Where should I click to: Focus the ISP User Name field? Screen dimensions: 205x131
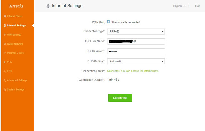click(136, 41)
